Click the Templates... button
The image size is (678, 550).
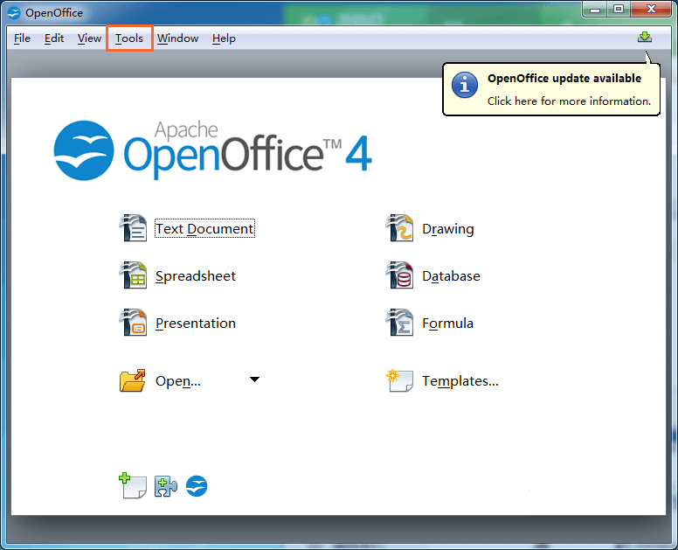[460, 381]
